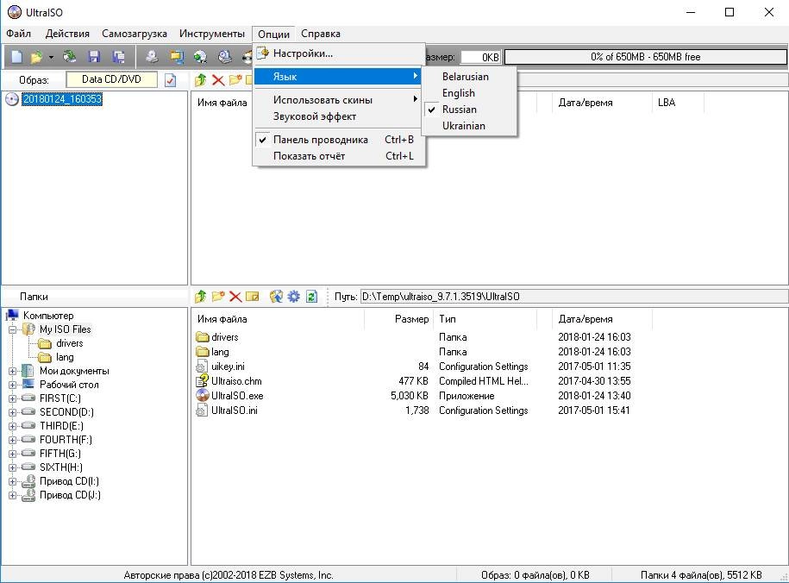Image resolution: width=789 pixels, height=583 pixels.
Task: Click the Компьютер computer icon in tree
Action: (12, 316)
